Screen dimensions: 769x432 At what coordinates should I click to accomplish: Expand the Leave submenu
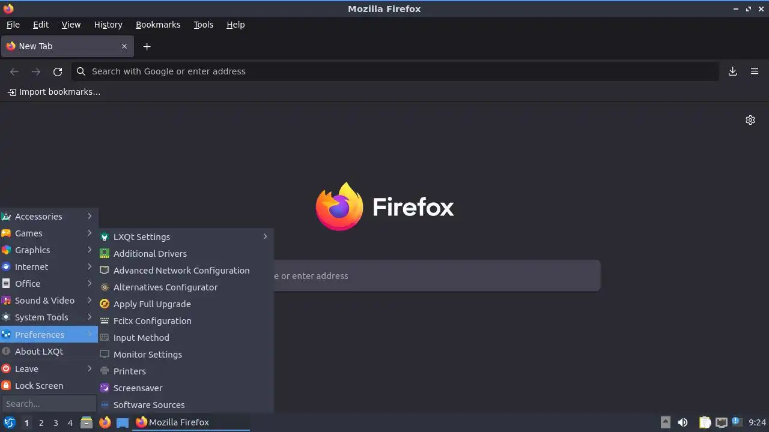49,369
